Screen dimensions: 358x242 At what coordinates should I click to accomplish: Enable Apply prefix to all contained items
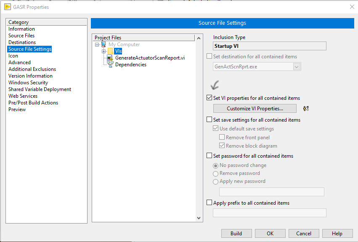click(209, 202)
